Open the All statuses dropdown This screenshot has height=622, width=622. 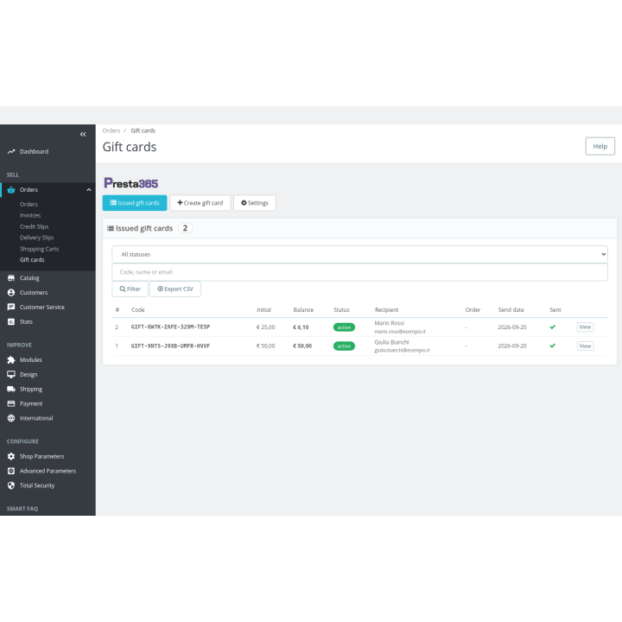pyautogui.click(x=359, y=254)
